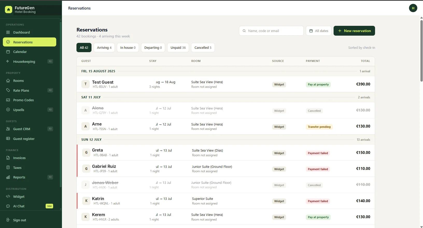Click the €390.00 total for Test Guest

pos(363,84)
